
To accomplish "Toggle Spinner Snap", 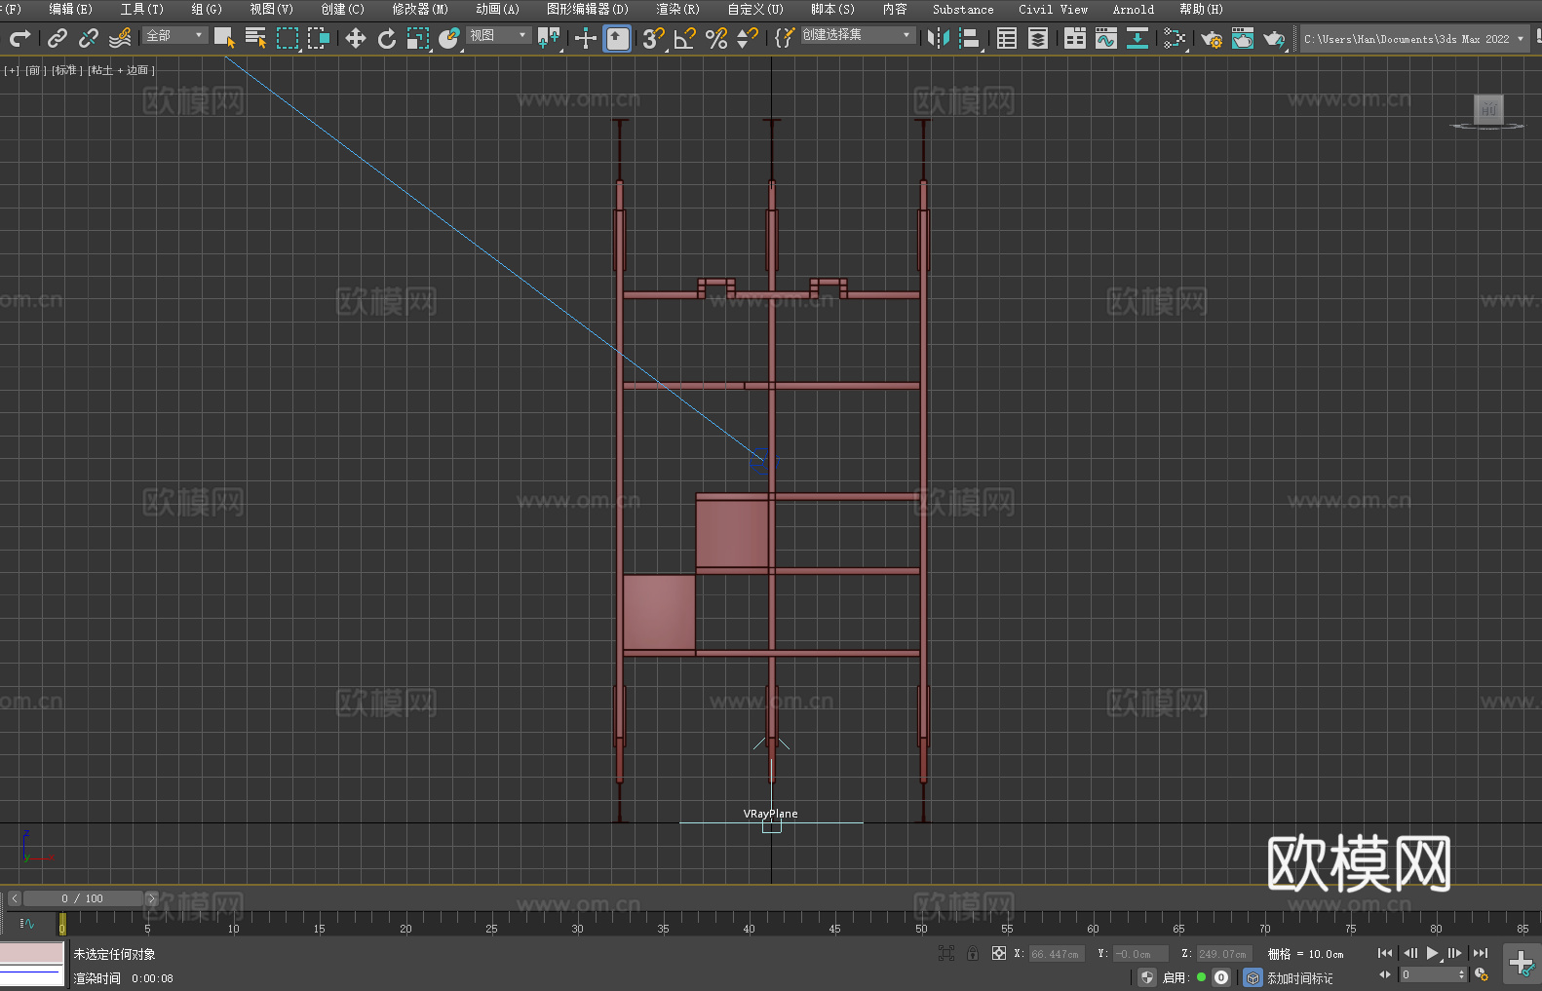I will (747, 38).
